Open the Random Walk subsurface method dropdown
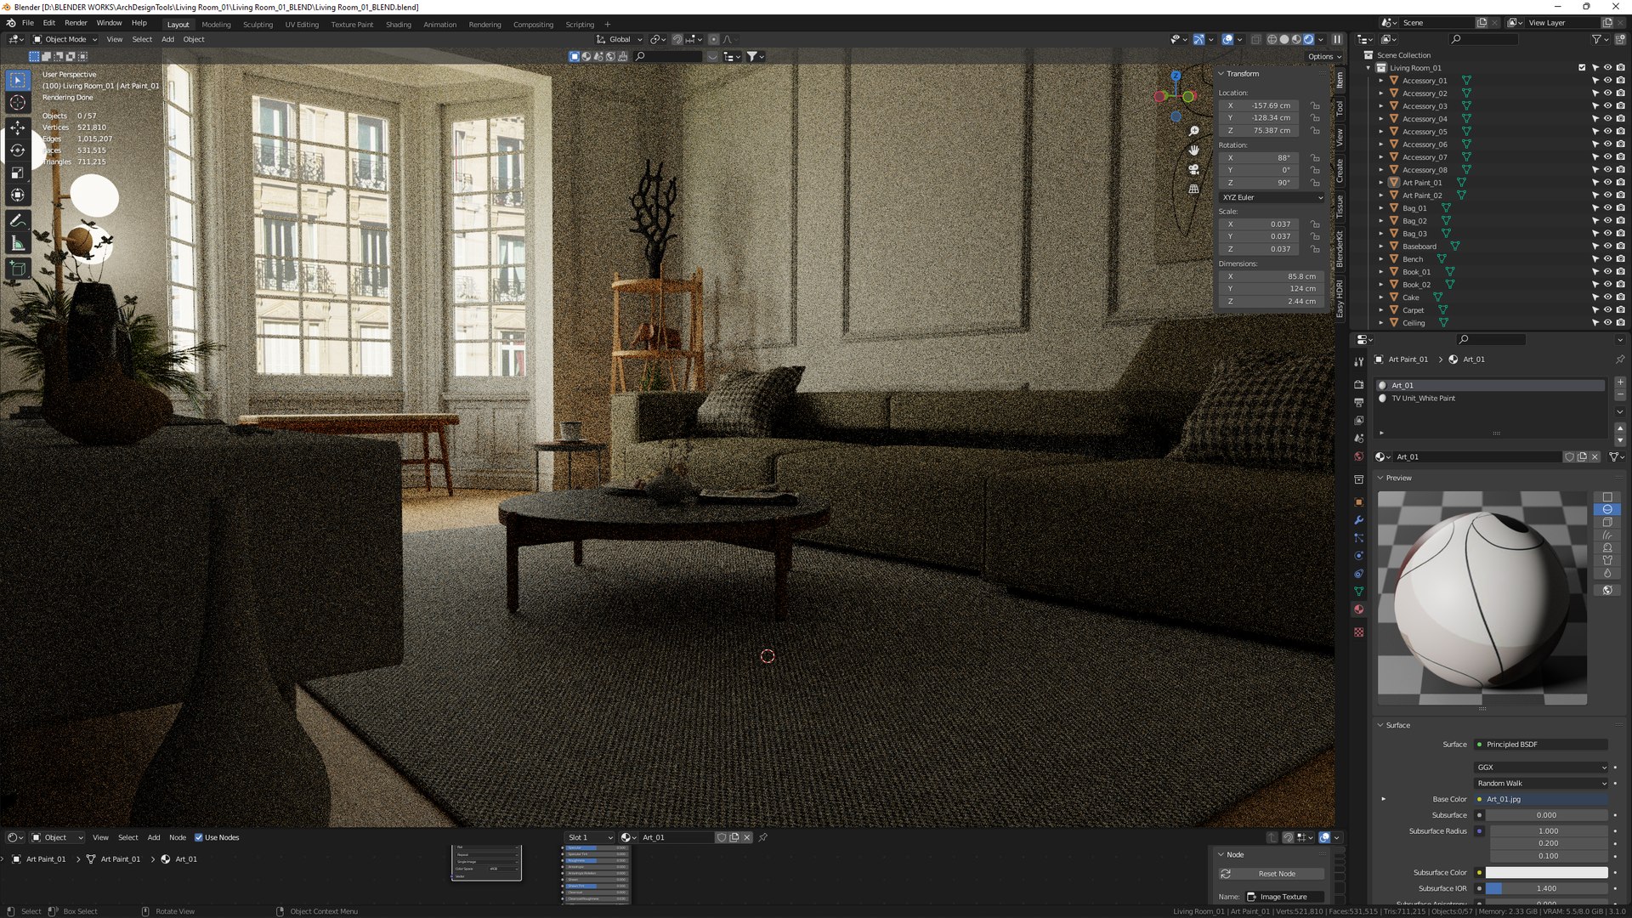This screenshot has height=918, width=1632. pos(1541,784)
